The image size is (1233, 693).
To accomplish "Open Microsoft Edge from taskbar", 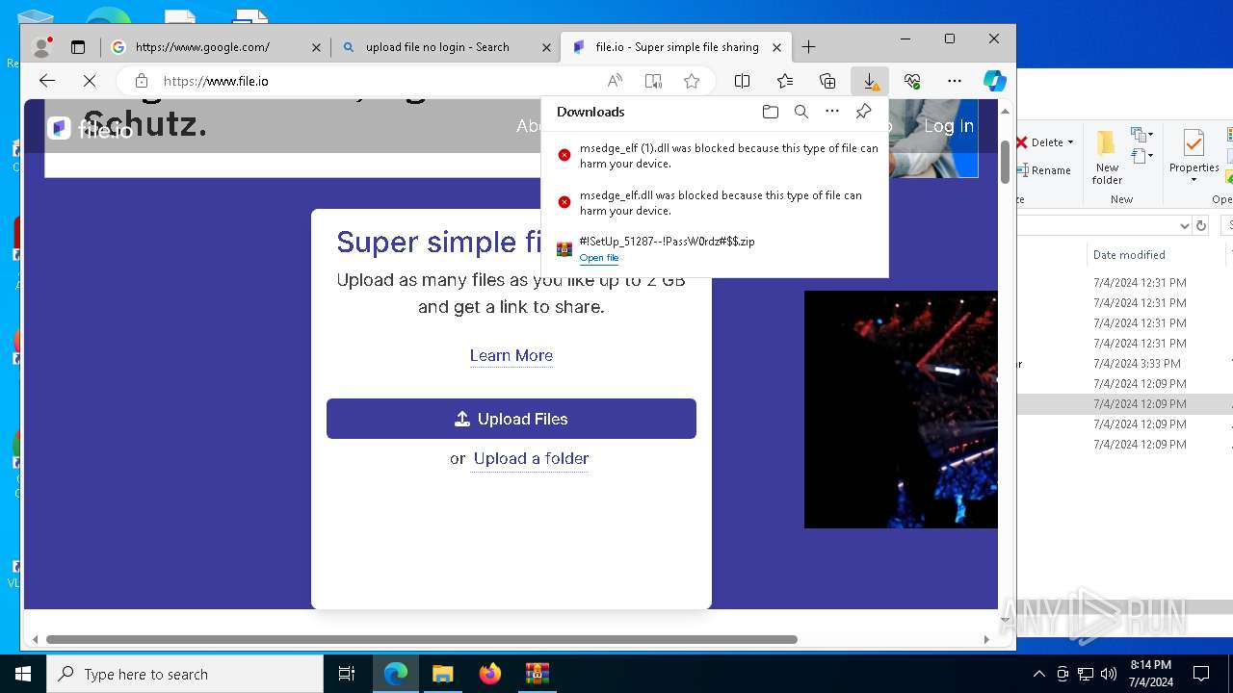I will pyautogui.click(x=396, y=674).
